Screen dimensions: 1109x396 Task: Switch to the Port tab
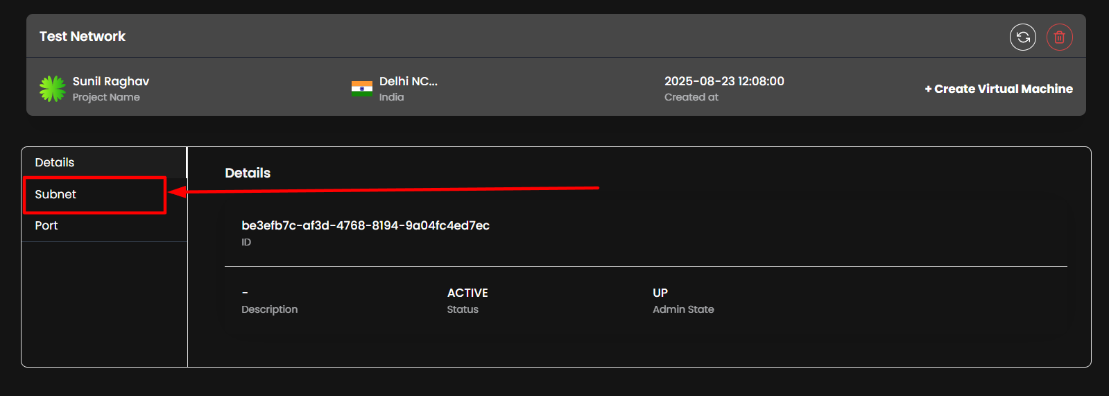point(46,225)
